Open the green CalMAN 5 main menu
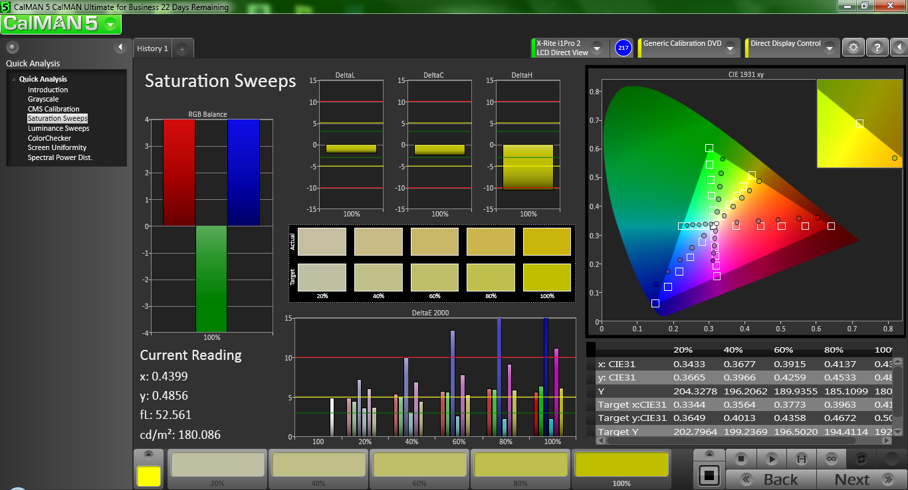Image resolution: width=908 pixels, height=490 pixels. click(x=60, y=24)
